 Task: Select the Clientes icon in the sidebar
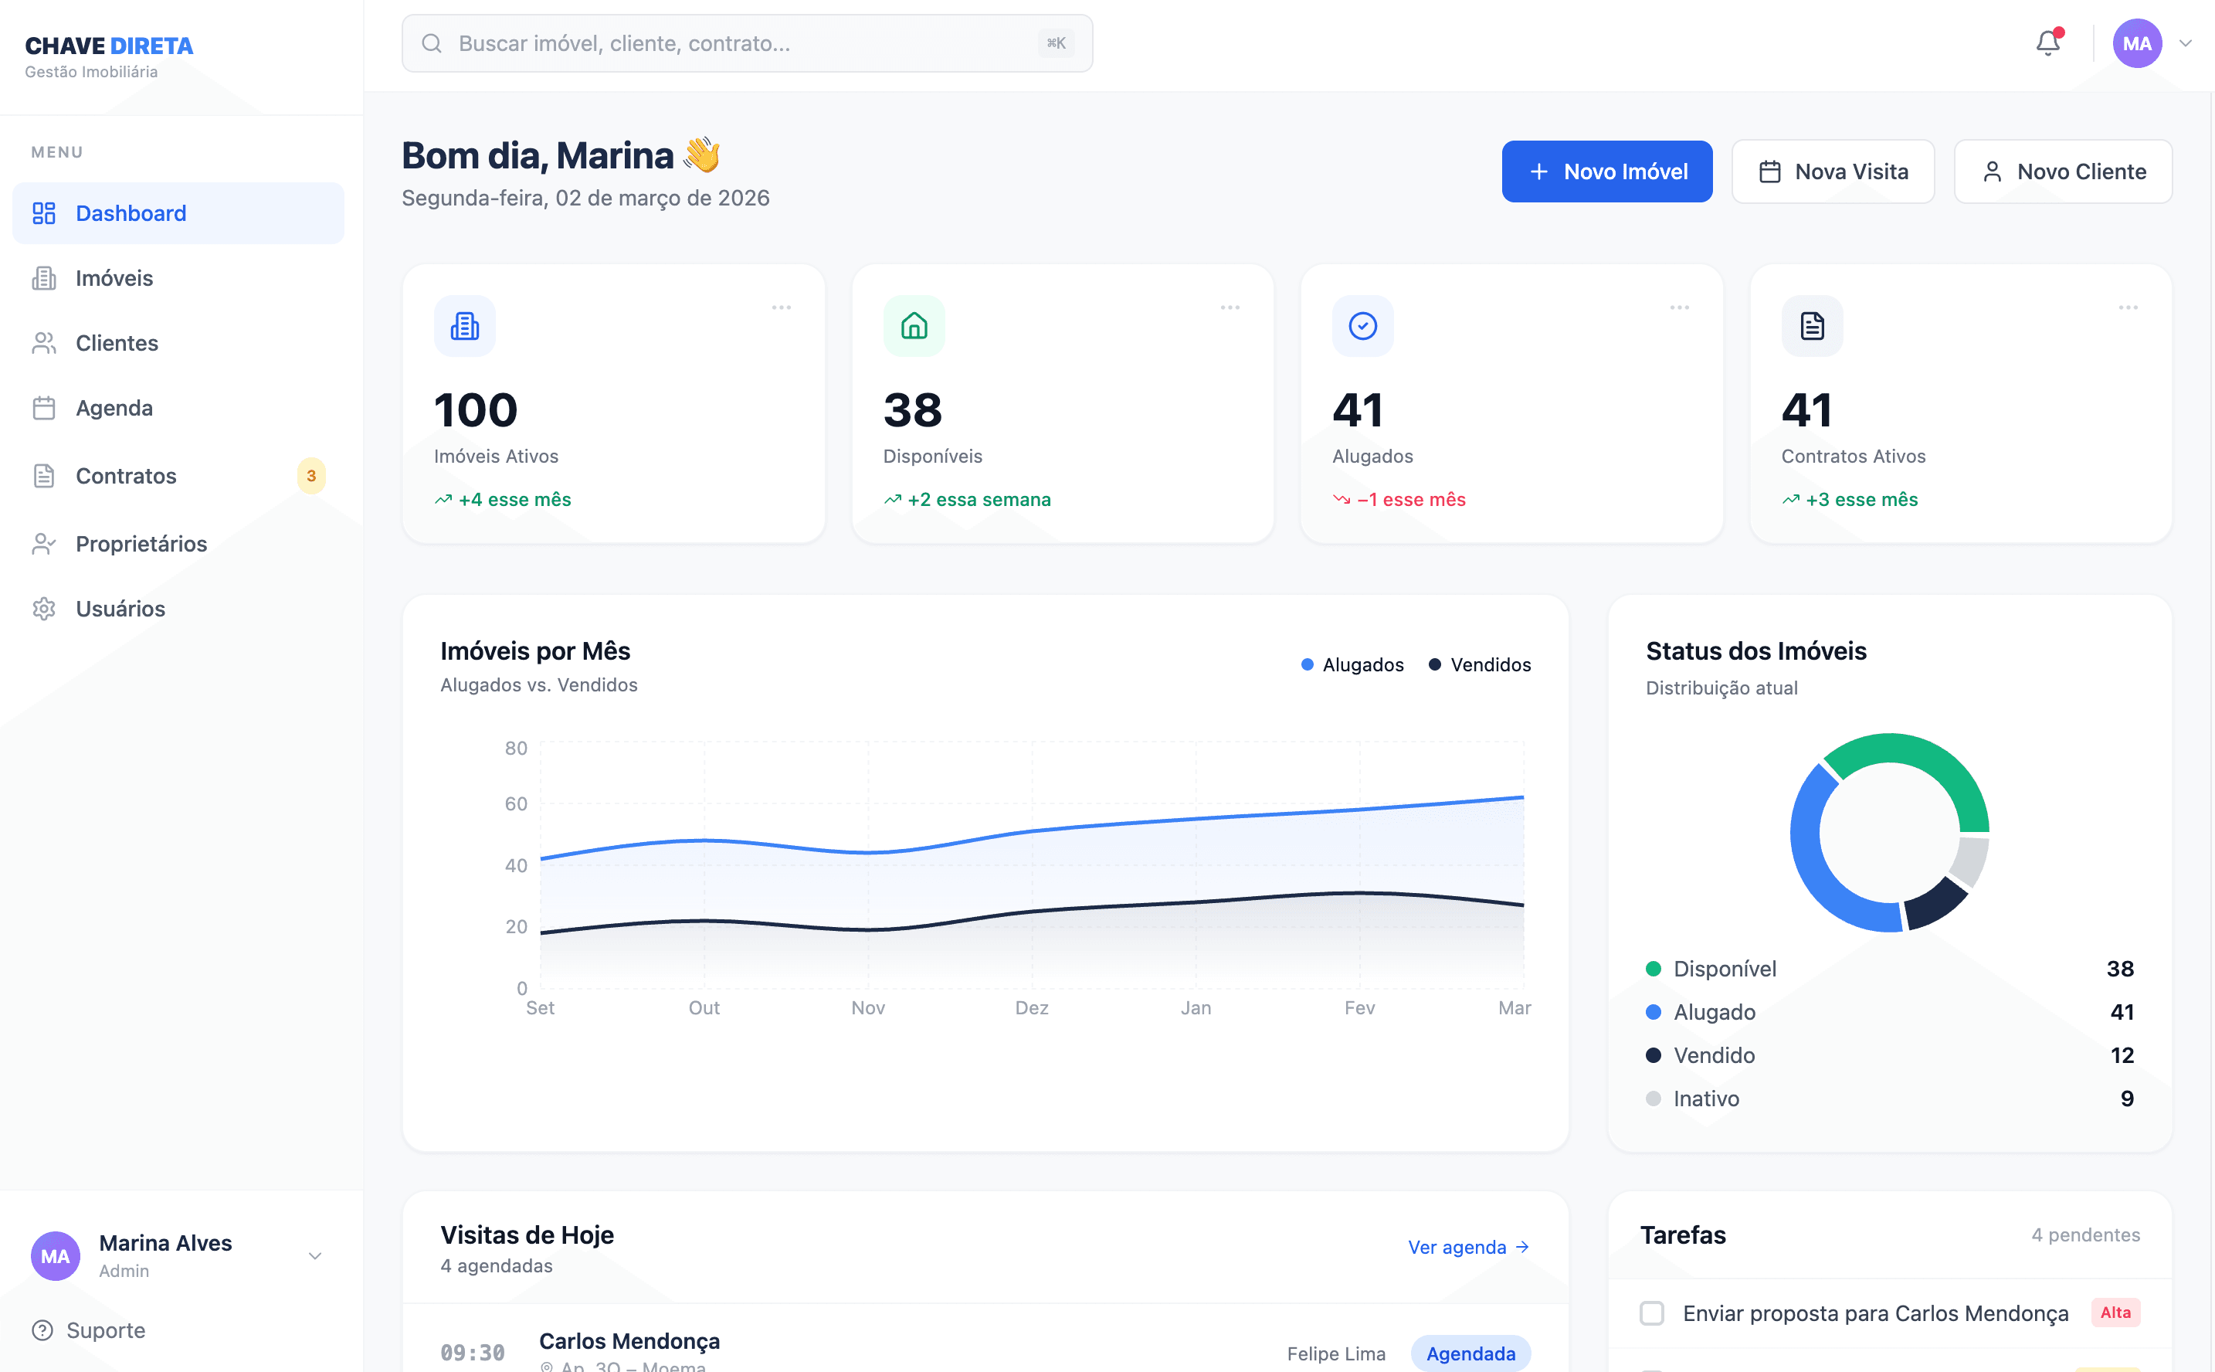(43, 343)
